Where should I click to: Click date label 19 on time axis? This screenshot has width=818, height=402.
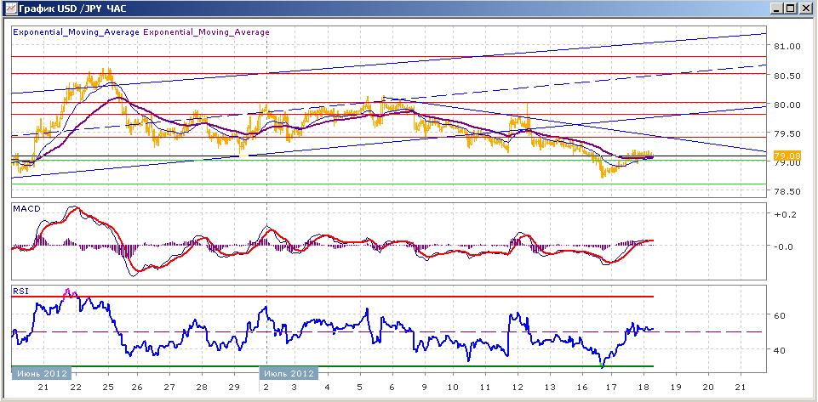tap(675, 388)
